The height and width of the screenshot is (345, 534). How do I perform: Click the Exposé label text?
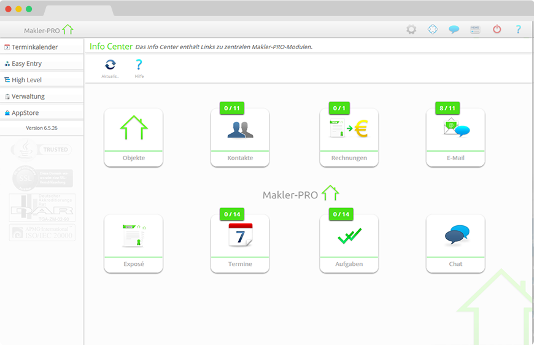[x=134, y=264]
